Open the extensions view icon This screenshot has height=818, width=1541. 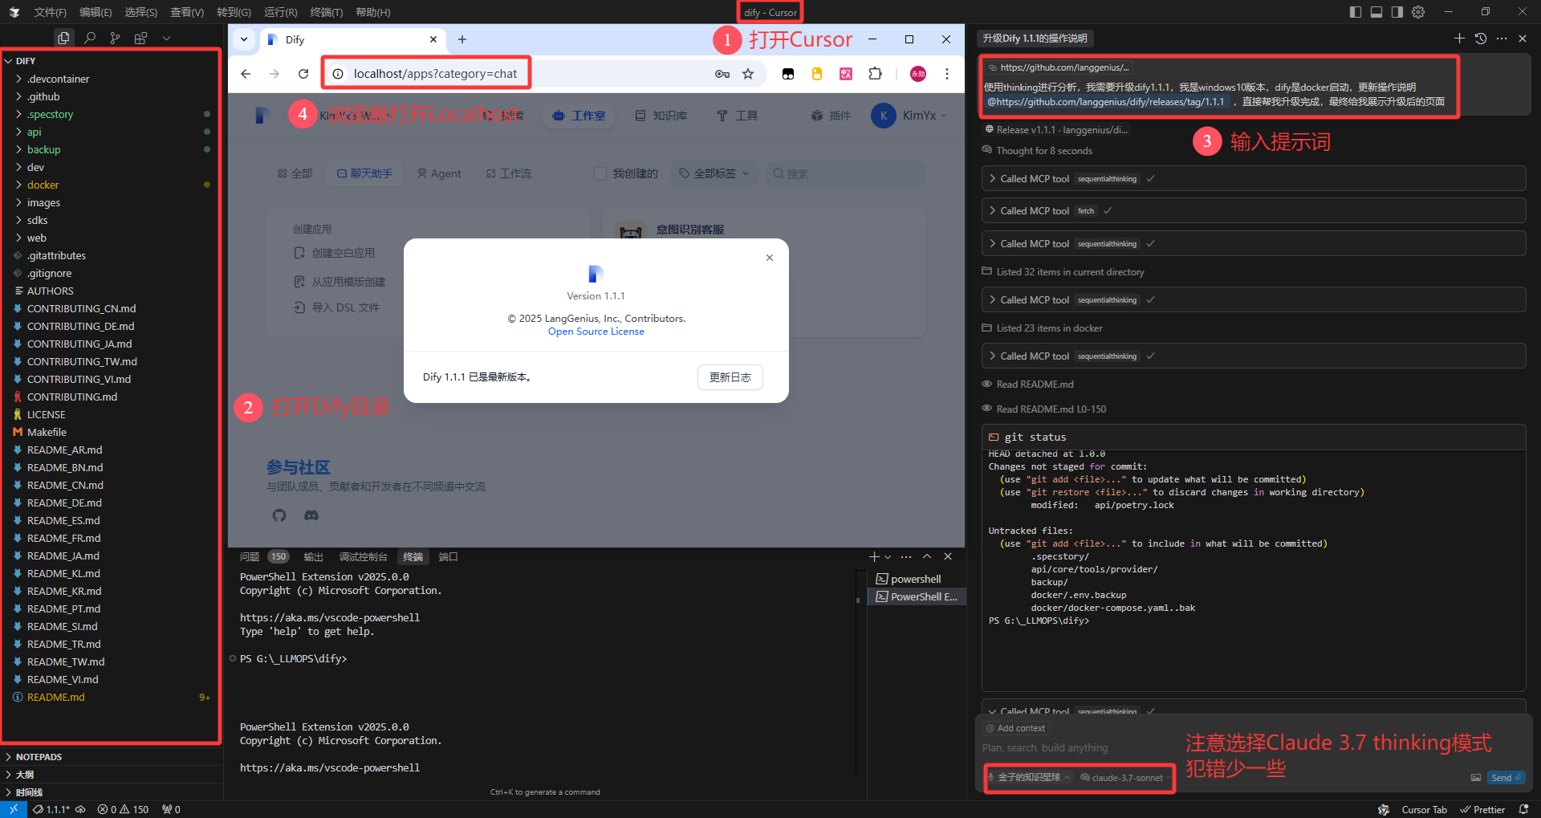(x=141, y=38)
